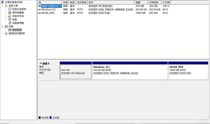Expand the Task Scheduler tree node
This screenshot has height=124, width=210.
pos(6,9)
